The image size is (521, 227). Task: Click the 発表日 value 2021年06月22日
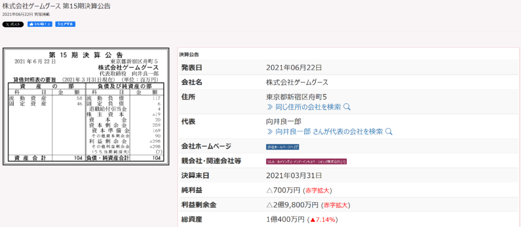(294, 68)
